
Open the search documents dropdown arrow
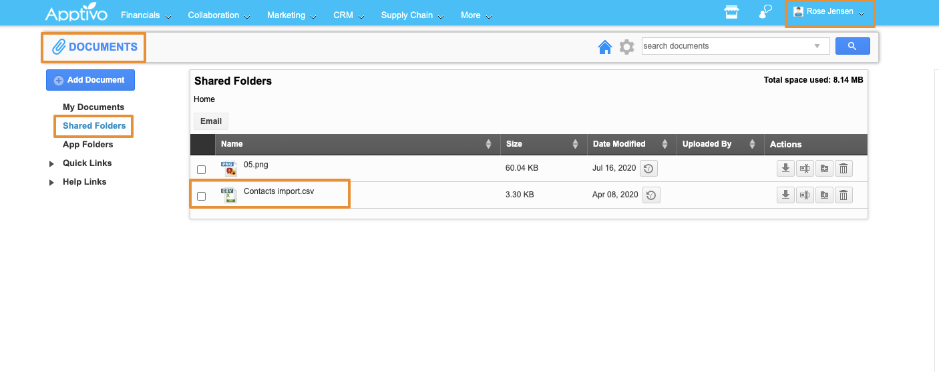coord(817,46)
